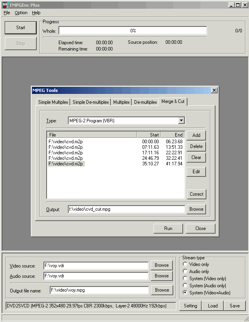Click the Output file name field
The height and width of the screenshot is (322, 249).
tap(99, 290)
